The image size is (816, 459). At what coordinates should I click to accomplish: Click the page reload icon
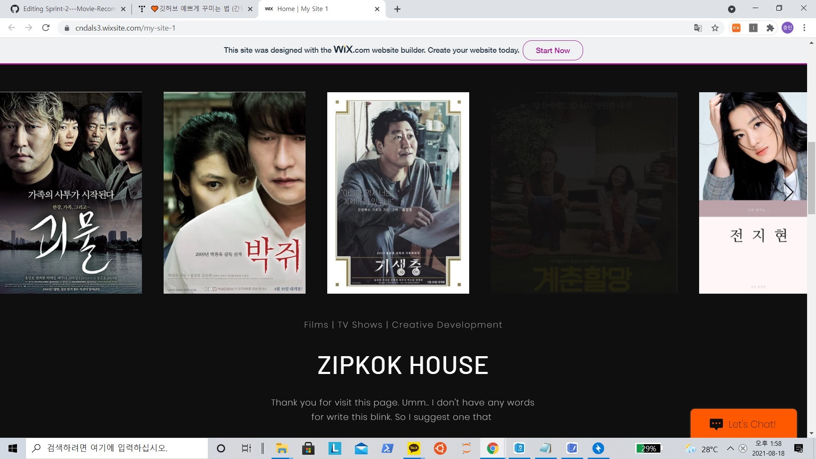(46, 28)
